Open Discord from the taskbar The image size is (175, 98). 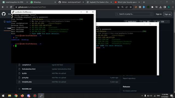coord(28,96)
